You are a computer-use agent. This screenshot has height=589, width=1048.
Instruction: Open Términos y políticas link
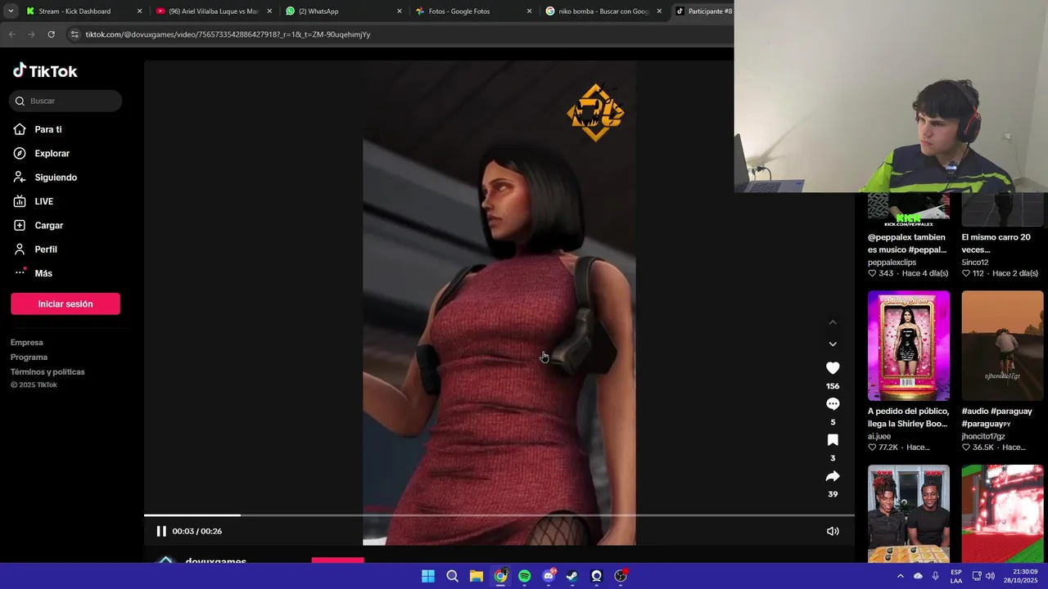point(47,372)
